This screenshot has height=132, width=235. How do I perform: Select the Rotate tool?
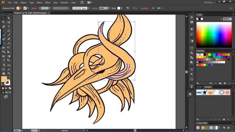click(4, 44)
